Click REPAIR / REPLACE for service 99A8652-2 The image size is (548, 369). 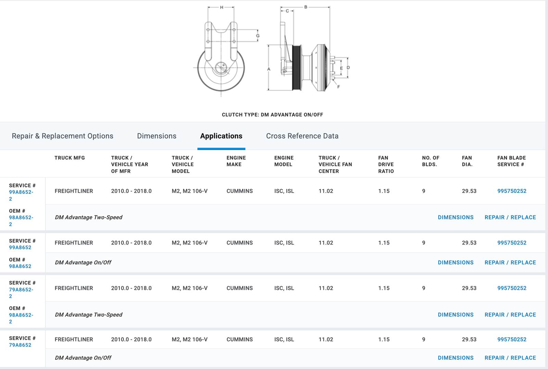pos(510,217)
